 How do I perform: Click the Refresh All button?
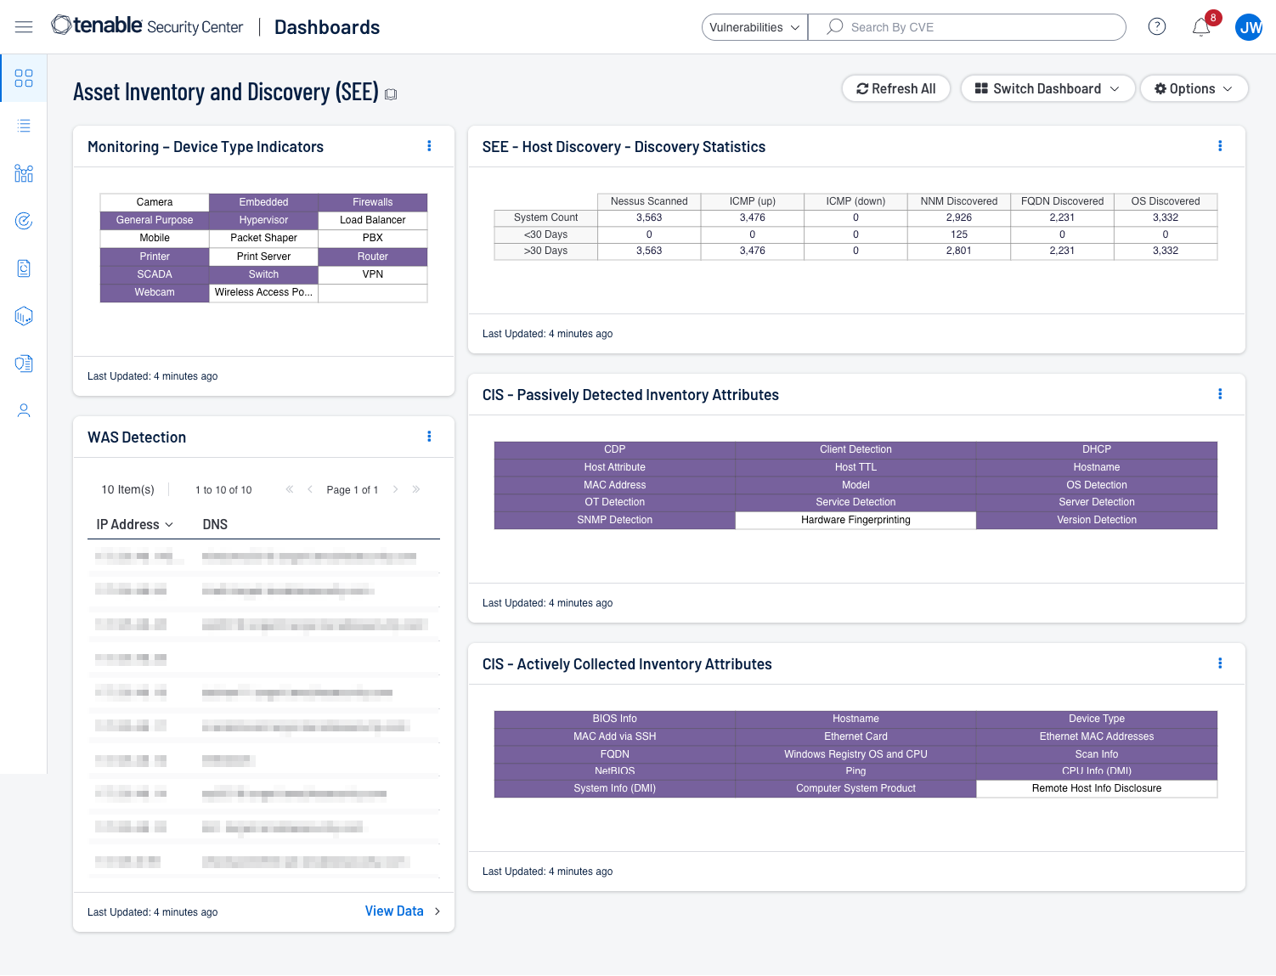[895, 88]
